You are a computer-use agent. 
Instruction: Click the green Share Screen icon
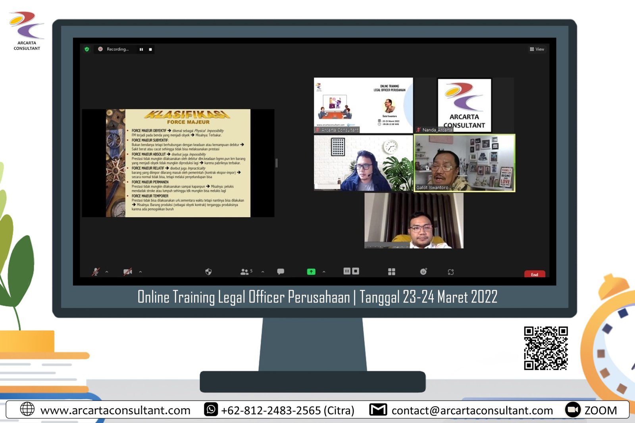click(x=311, y=272)
